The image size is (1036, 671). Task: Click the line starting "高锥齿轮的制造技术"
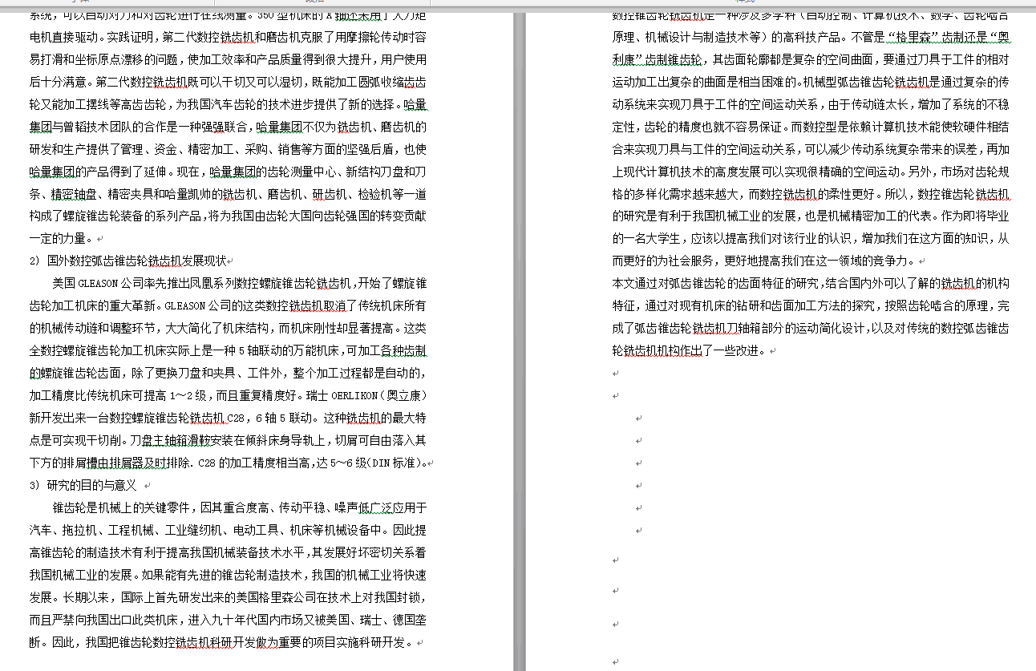tap(229, 552)
